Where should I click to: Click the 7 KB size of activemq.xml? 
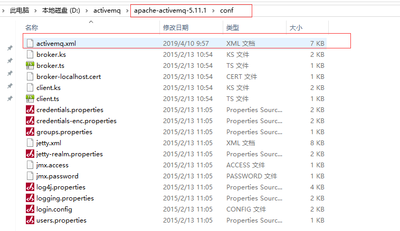(317, 44)
